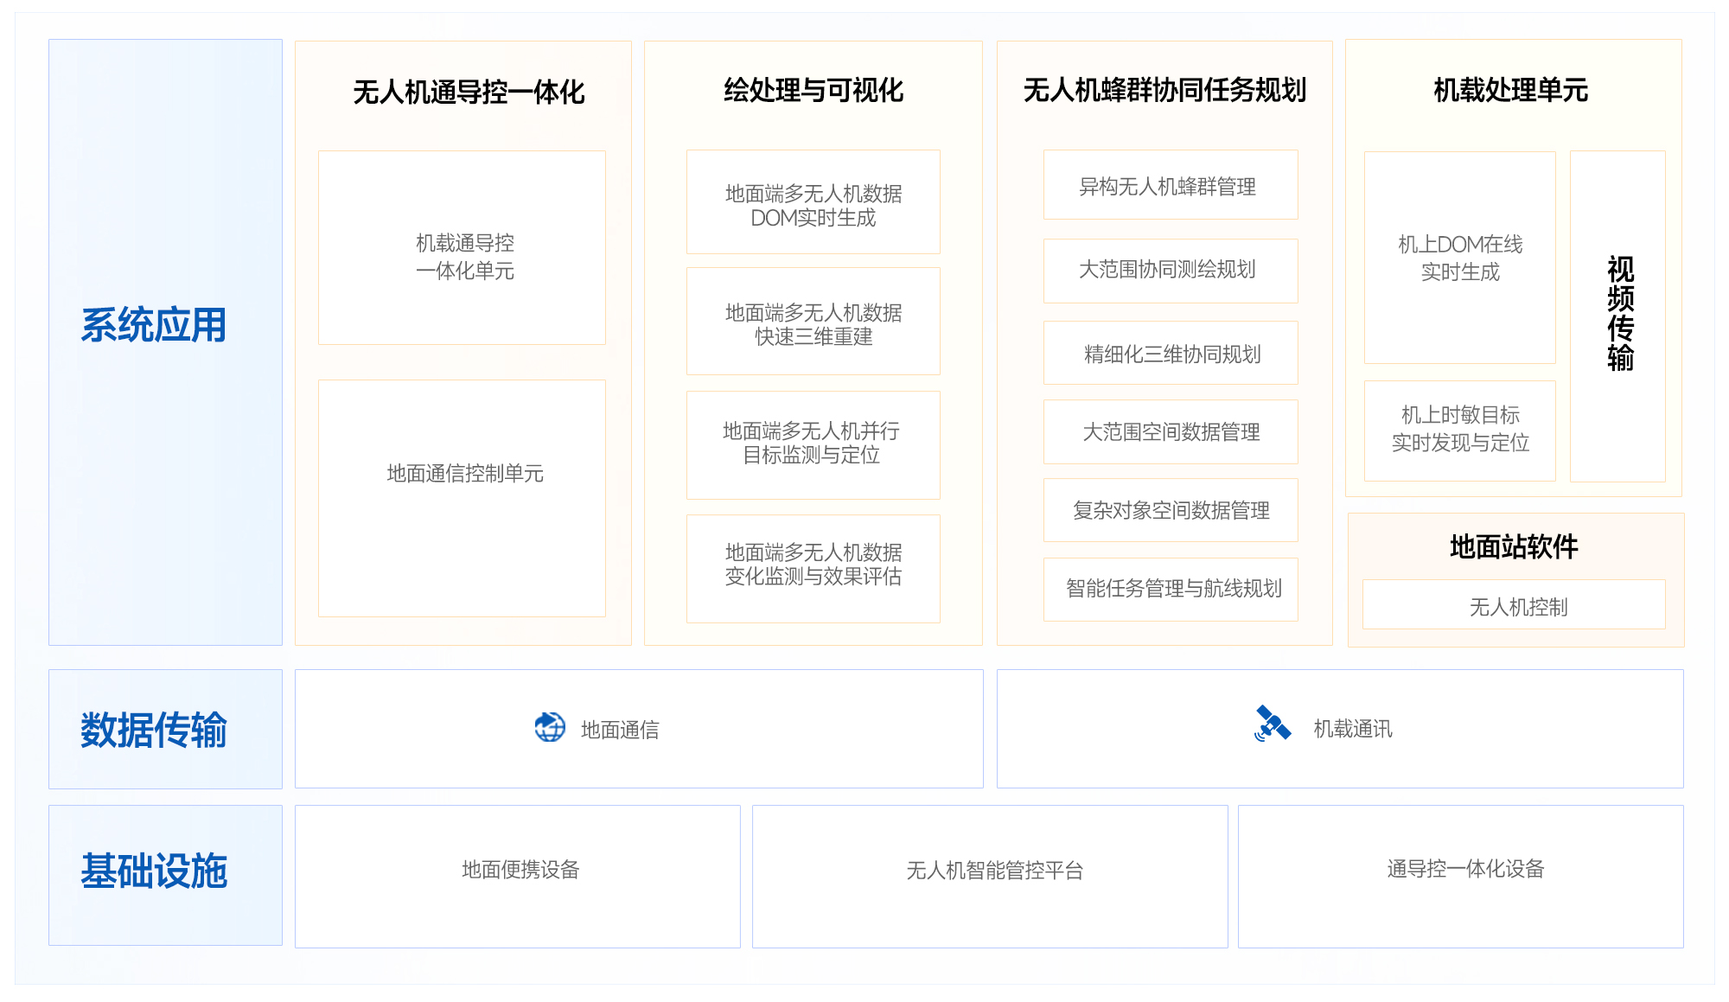Select the 数据传输 layer label
Image resolution: width=1729 pixels, height=1002 pixels.
click(x=154, y=730)
